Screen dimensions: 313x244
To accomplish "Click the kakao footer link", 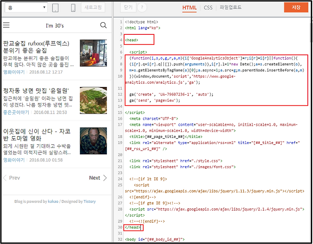I will [53, 201].
